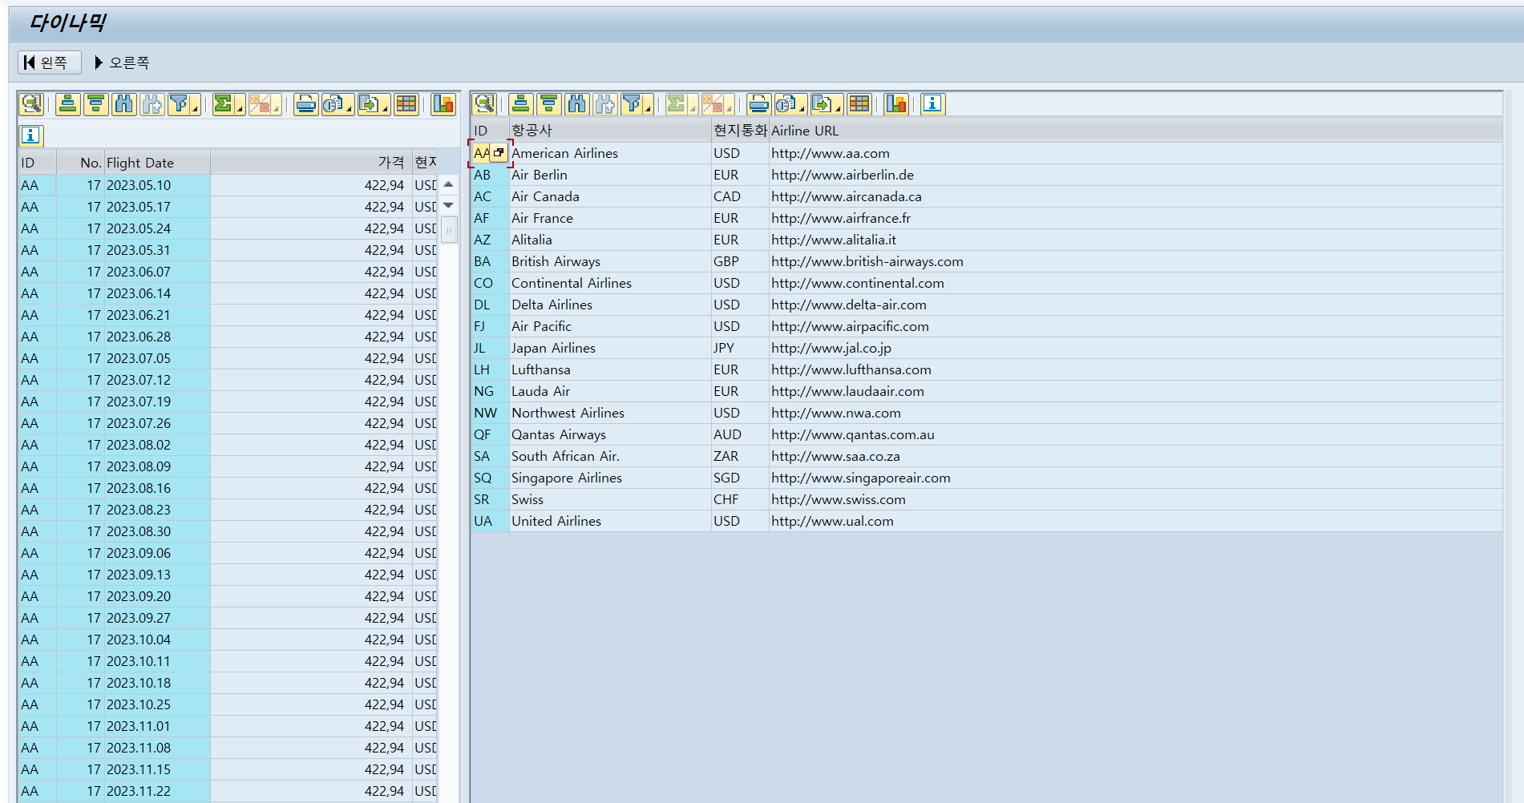The image size is (1524, 803).
Task: Click Find Next in airline grid toolbar
Action: click(605, 104)
